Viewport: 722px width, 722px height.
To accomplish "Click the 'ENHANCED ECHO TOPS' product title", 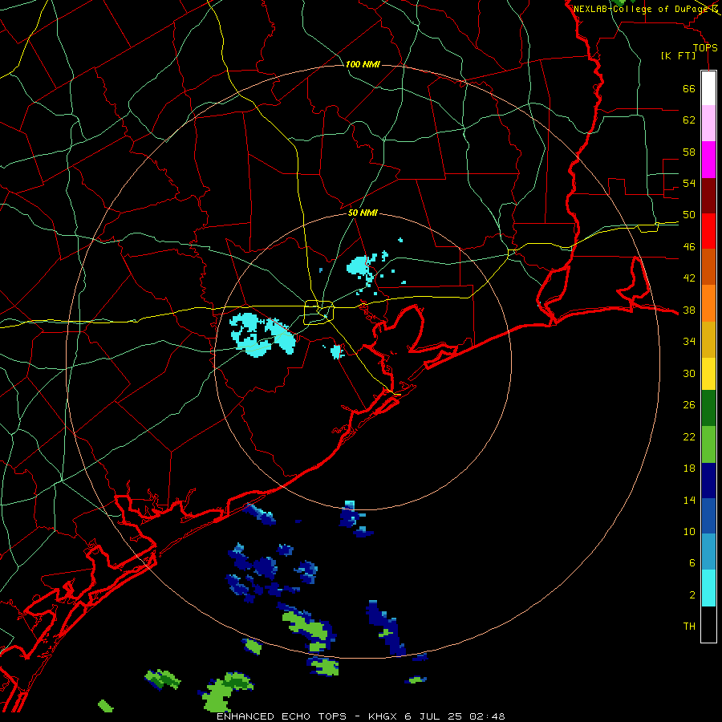I will pyautogui.click(x=282, y=716).
